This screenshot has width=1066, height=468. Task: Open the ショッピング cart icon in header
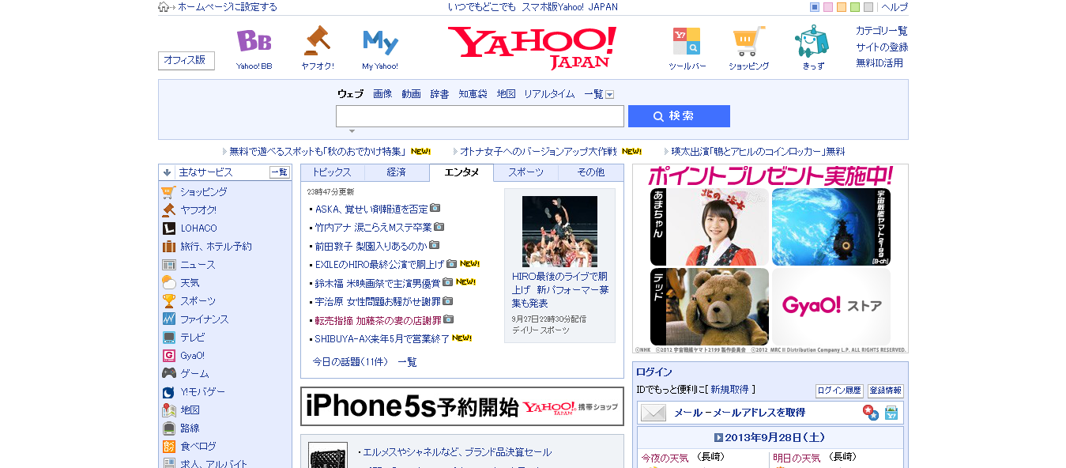pyautogui.click(x=748, y=41)
